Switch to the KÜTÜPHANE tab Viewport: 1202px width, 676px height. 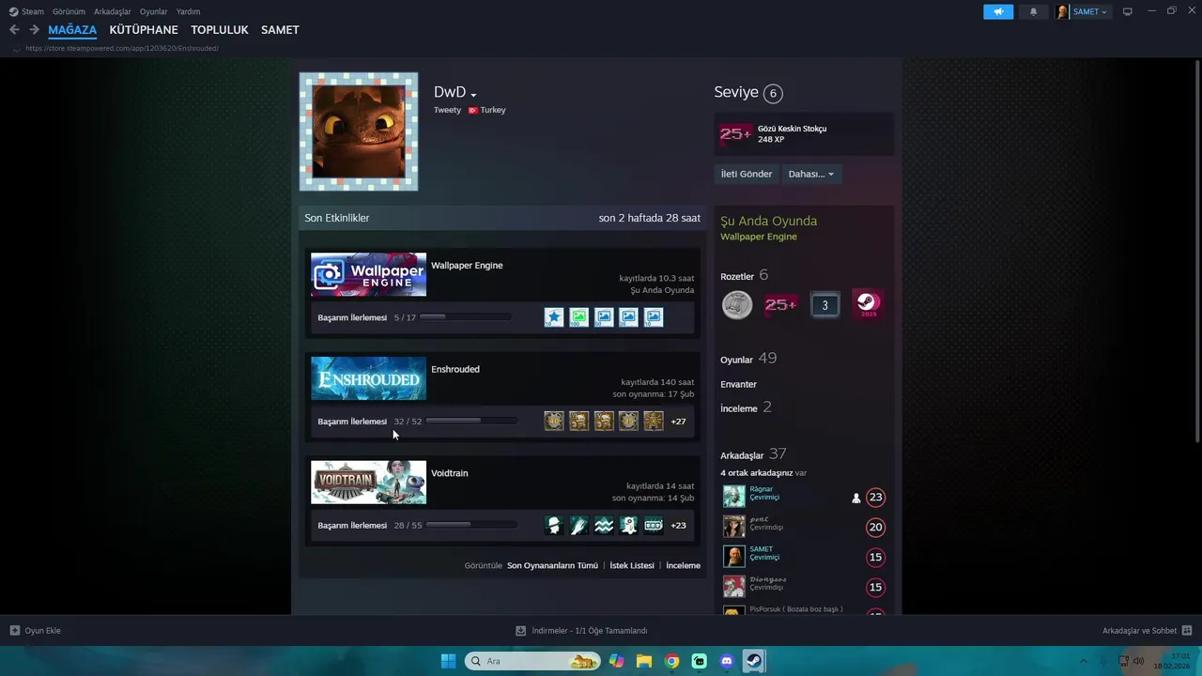pos(144,30)
